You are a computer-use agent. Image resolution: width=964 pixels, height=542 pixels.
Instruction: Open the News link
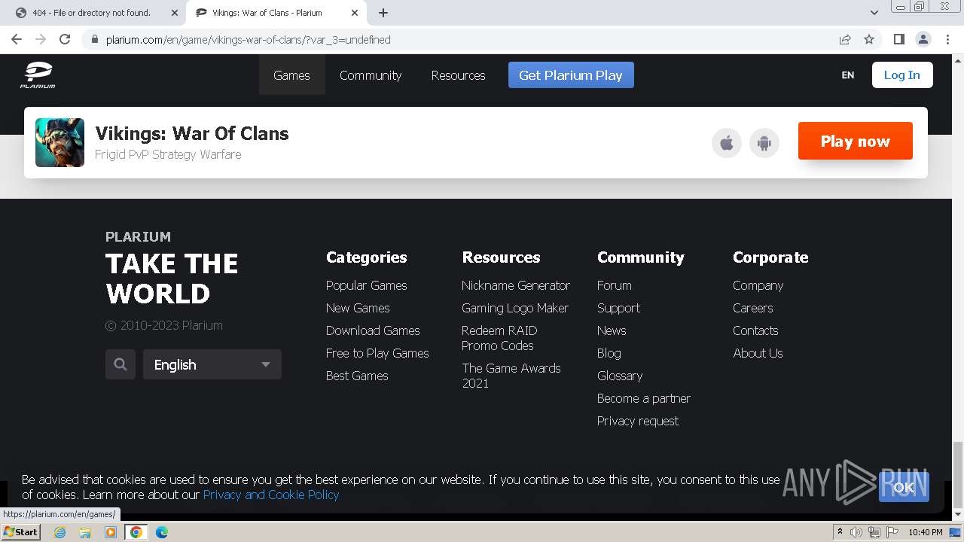pos(612,330)
